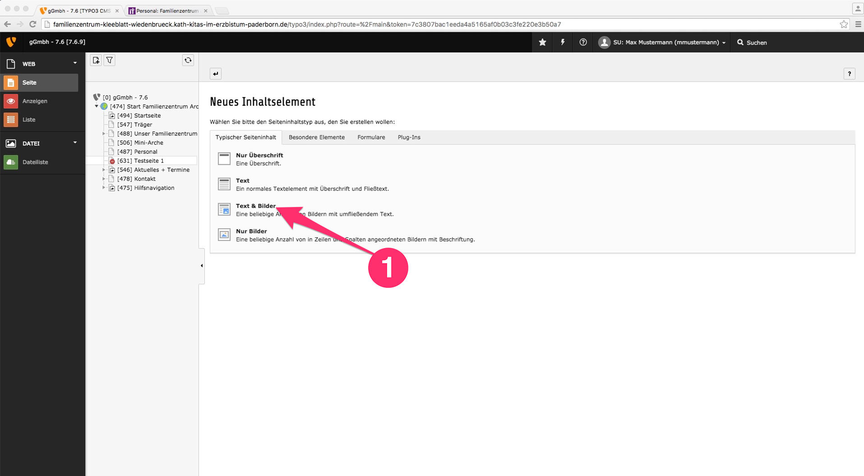Click the go back arrow button
Screen dimensions: 864x476
pos(216,74)
